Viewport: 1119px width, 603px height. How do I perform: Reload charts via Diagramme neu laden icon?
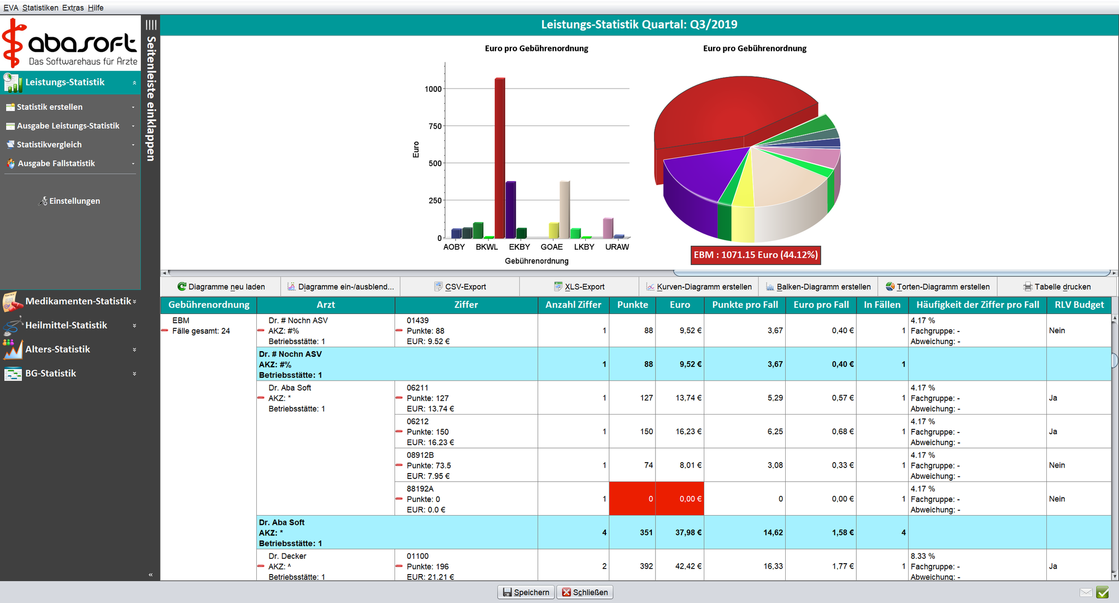click(181, 286)
